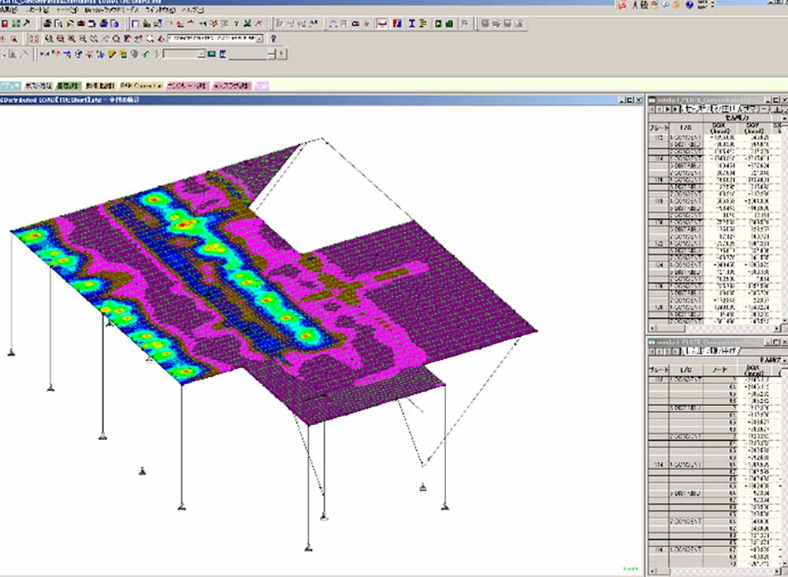Select the cyan leftmost page tab

point(10,86)
